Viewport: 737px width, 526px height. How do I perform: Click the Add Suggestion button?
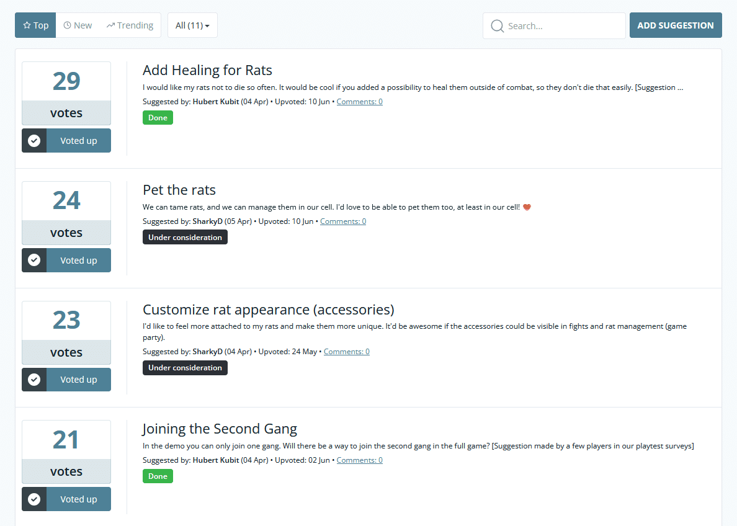pyautogui.click(x=676, y=25)
